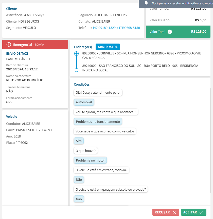Click the 'Não' answer under estrada/rodovia question
The height and width of the screenshot is (219, 213).
[79, 180]
